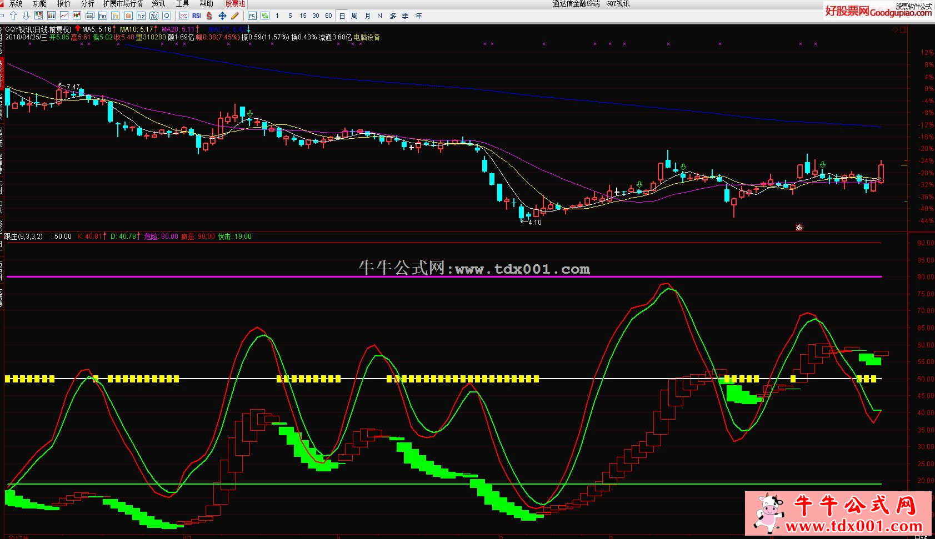Open the grid quote table icon

tap(52, 16)
